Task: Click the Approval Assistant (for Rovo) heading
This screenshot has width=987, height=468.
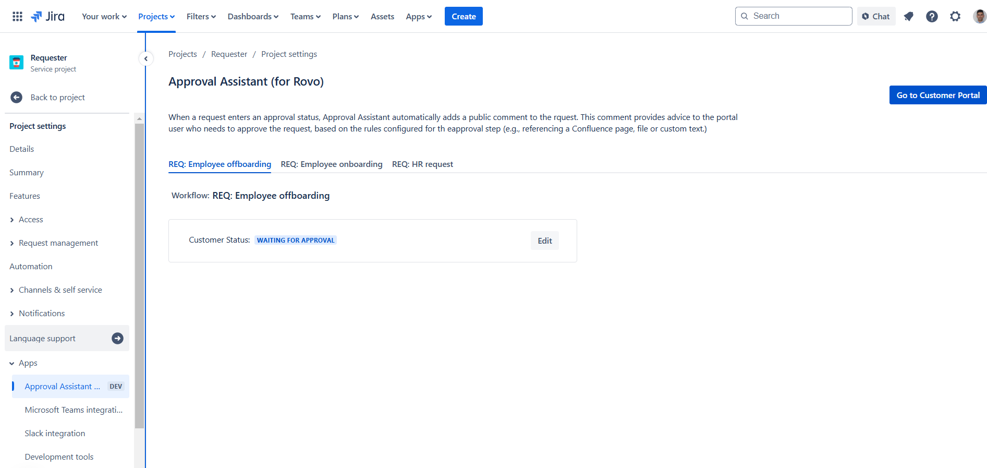Action: pyautogui.click(x=246, y=81)
